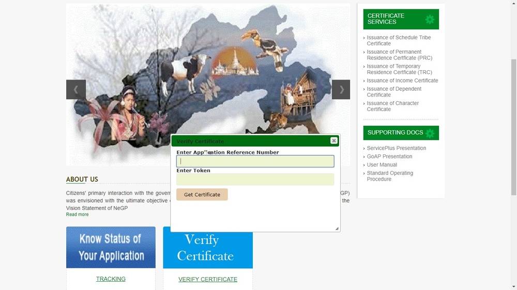
Task: Click Know Status of Your Application banner
Action: tap(111, 247)
